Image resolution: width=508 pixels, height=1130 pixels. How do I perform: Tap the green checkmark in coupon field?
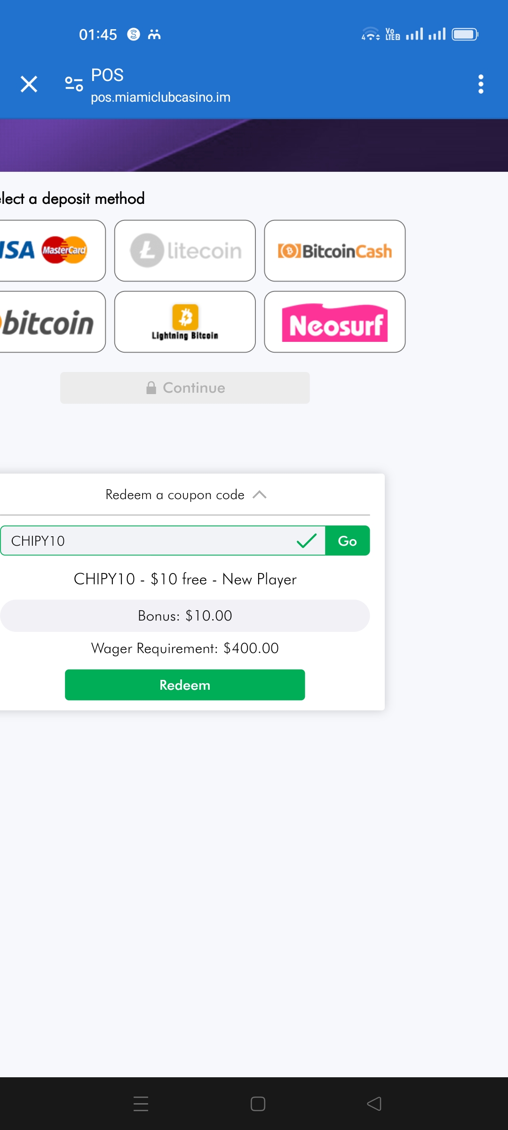(x=307, y=541)
